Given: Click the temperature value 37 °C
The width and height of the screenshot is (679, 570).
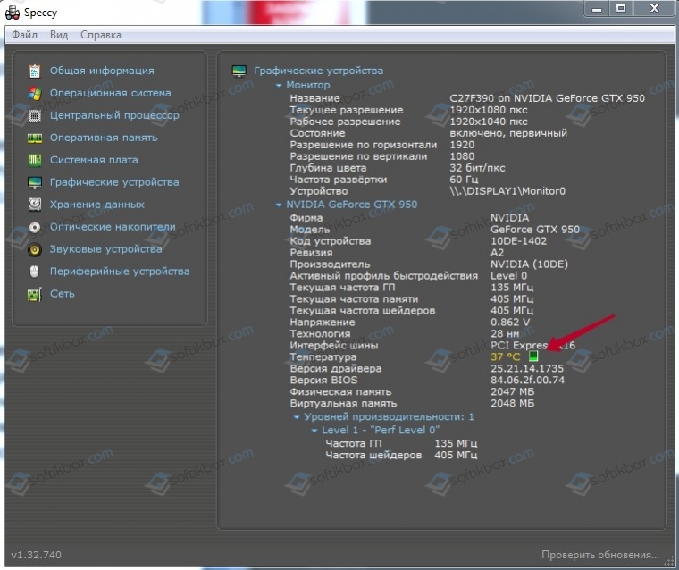Looking at the screenshot, I should pos(506,356).
